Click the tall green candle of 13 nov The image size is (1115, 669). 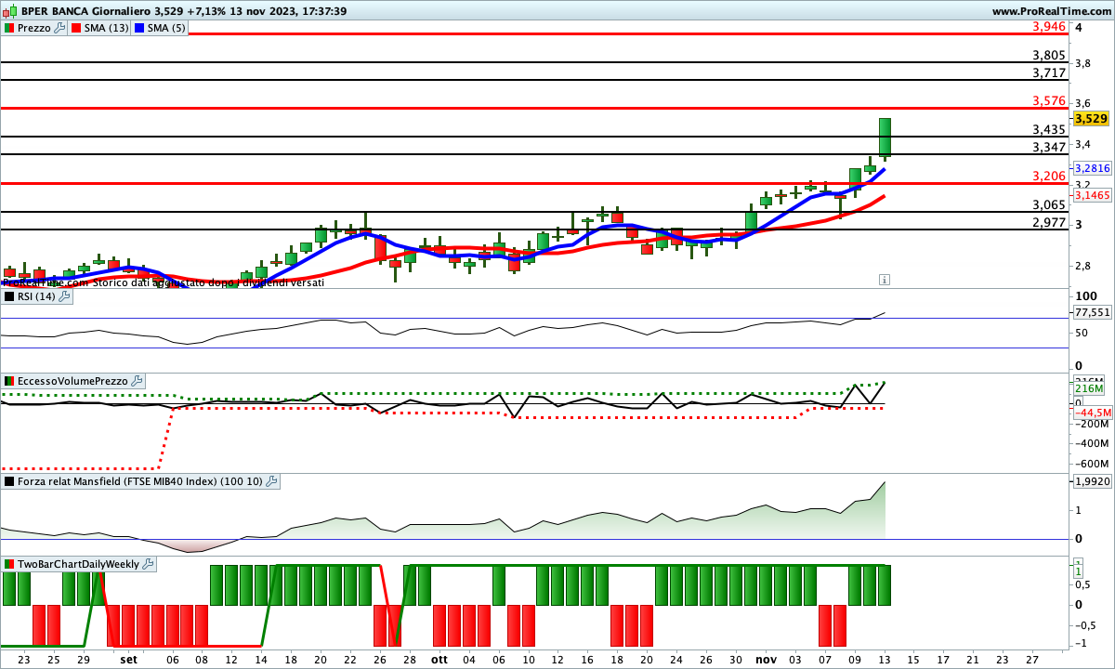[885, 137]
